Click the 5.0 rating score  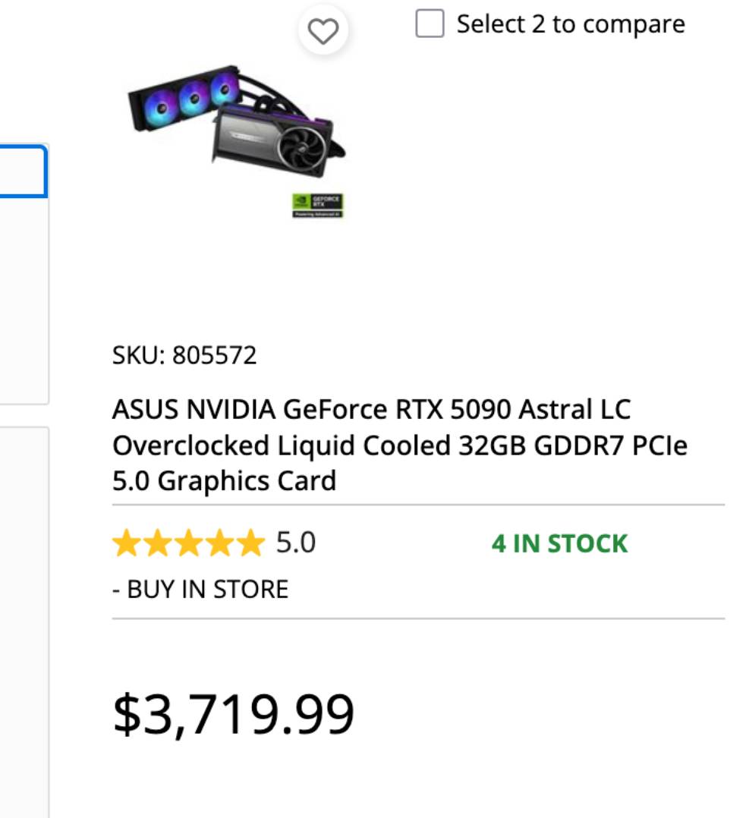point(295,543)
